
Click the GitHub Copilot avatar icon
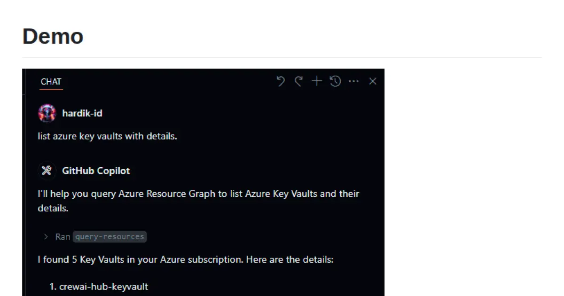click(47, 171)
